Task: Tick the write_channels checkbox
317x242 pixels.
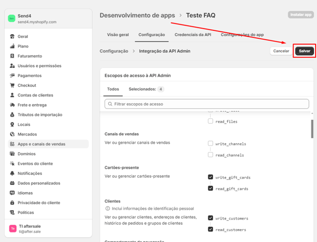Action: pyautogui.click(x=210, y=143)
